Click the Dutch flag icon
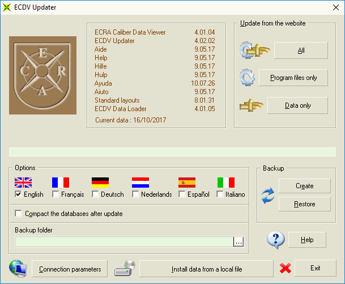 140,183
